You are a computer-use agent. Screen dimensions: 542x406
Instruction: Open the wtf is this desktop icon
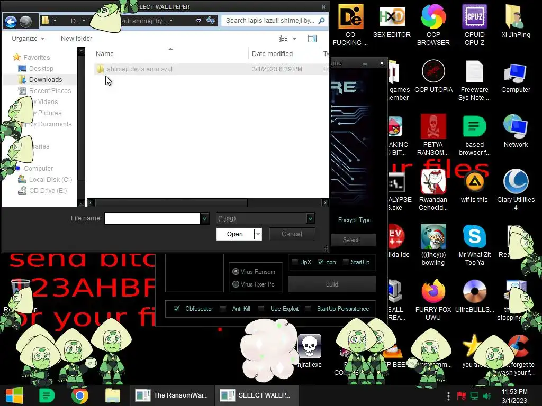point(474,187)
